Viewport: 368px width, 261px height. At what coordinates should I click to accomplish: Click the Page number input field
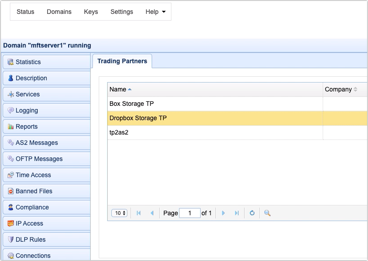point(189,213)
